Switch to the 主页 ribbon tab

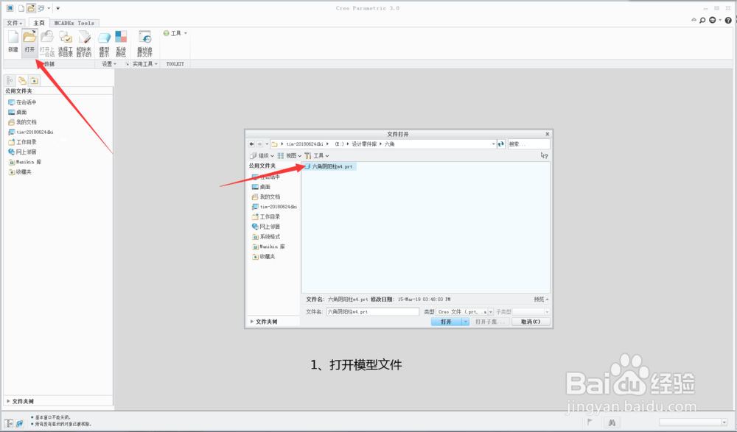coord(39,23)
